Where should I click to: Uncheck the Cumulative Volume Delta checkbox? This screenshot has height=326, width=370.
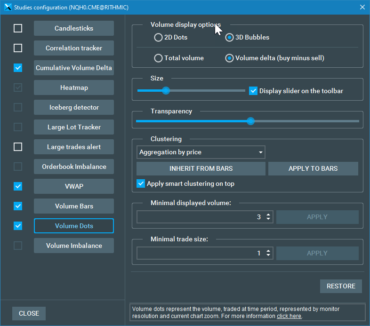pyautogui.click(x=18, y=68)
